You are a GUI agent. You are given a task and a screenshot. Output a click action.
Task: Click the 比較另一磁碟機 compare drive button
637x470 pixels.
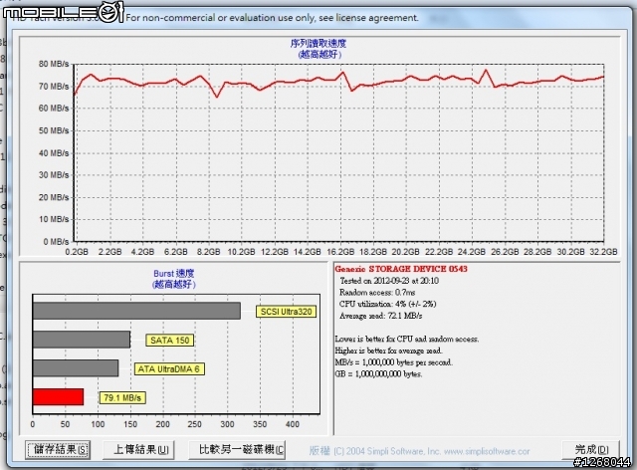[237, 450]
